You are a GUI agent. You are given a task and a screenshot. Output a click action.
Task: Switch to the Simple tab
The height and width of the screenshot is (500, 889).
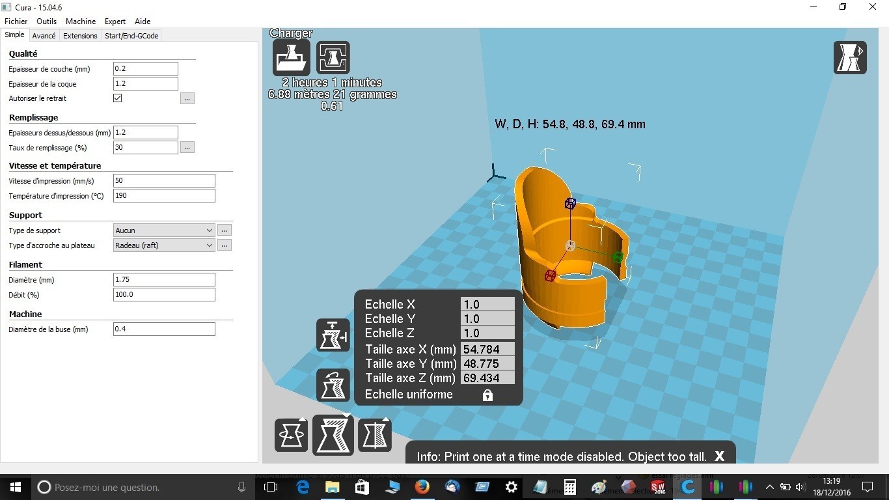coord(14,35)
